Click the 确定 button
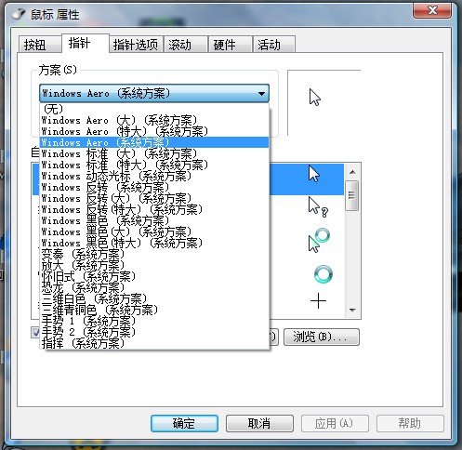 click(x=184, y=423)
